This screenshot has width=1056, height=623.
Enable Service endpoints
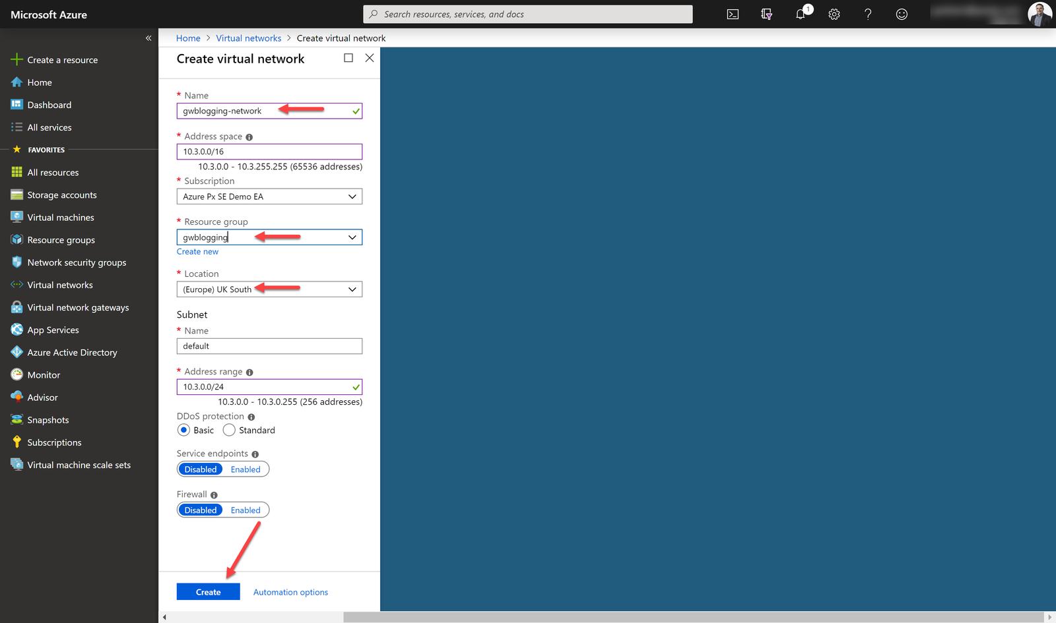click(245, 469)
